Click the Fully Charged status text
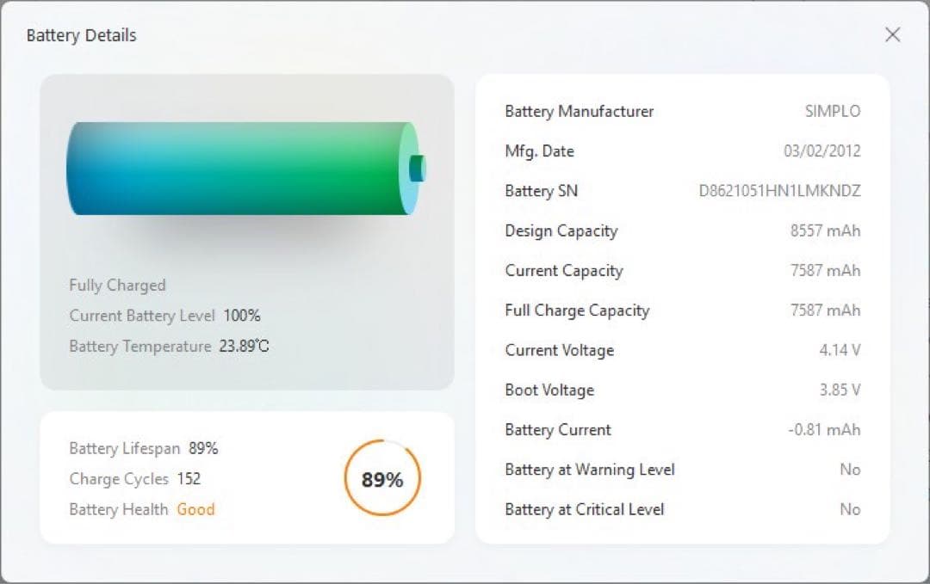The image size is (930, 584). click(117, 286)
